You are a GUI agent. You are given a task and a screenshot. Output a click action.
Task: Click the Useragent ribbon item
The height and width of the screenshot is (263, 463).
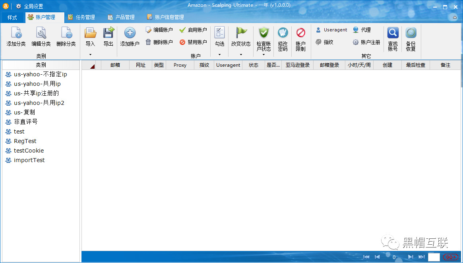click(x=331, y=30)
